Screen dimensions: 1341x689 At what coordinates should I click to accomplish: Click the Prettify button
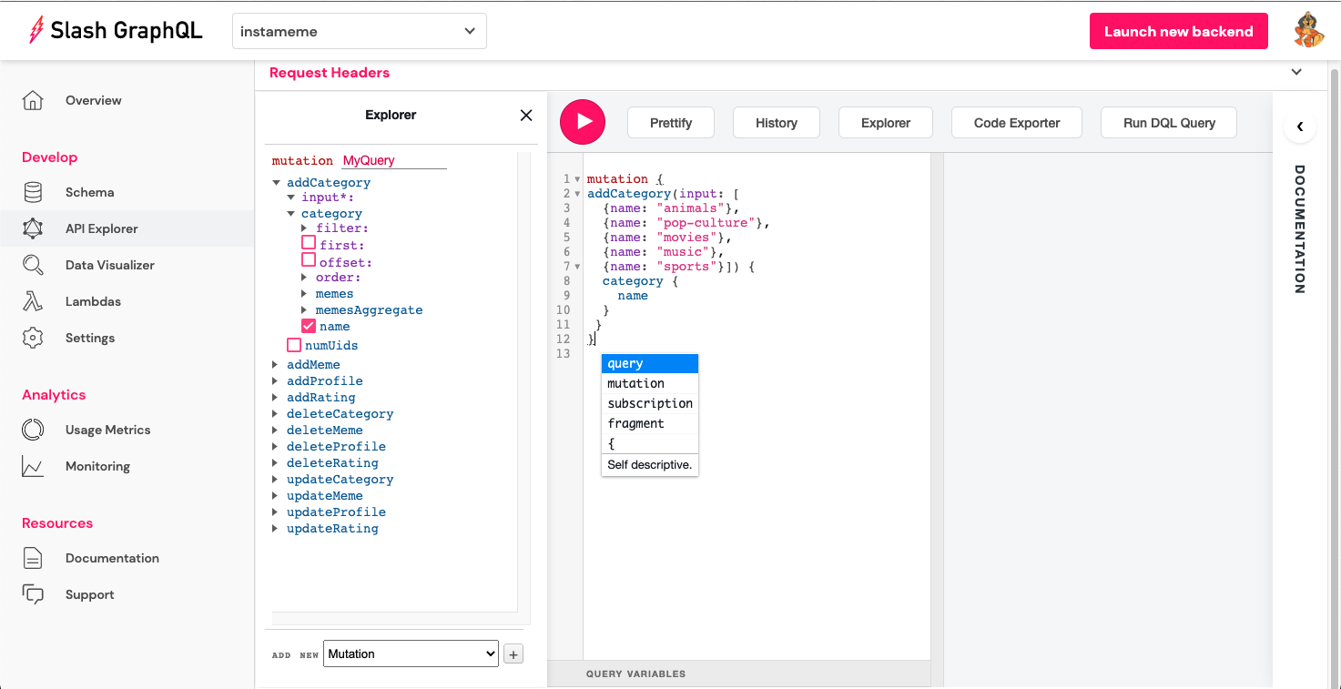point(671,123)
